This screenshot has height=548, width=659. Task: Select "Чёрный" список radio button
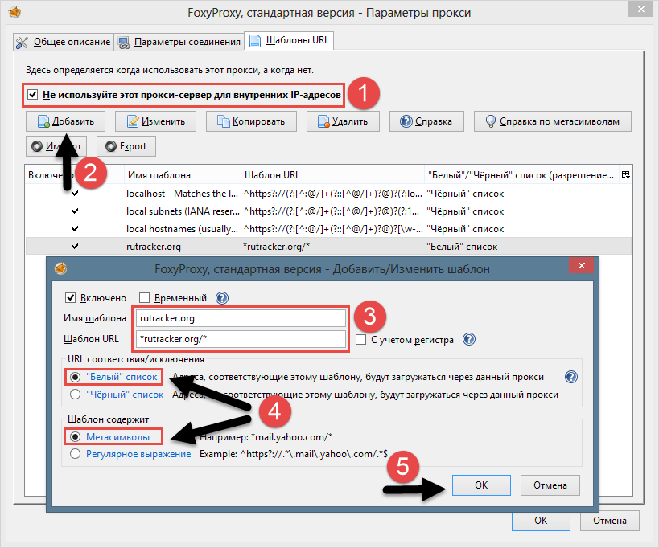click(76, 395)
